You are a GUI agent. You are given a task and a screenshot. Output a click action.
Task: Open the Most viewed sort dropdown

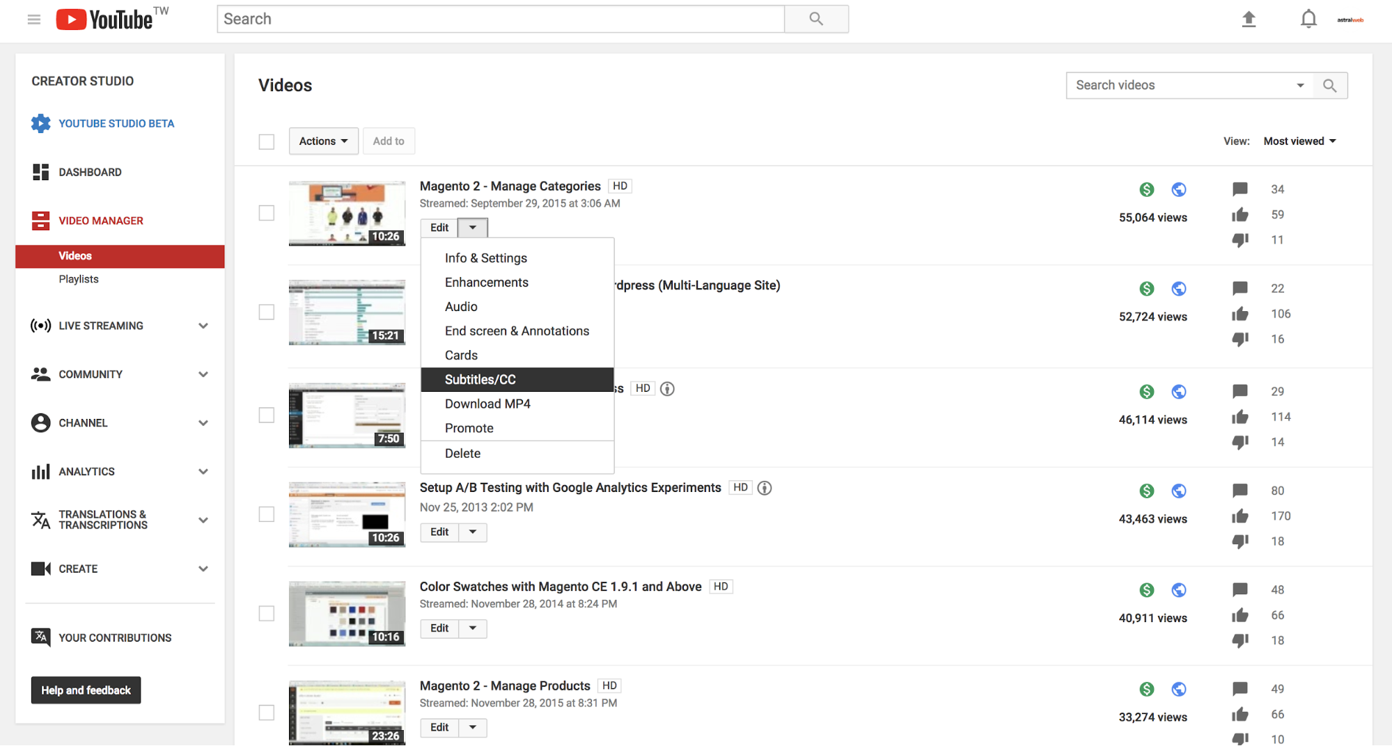pos(1299,141)
